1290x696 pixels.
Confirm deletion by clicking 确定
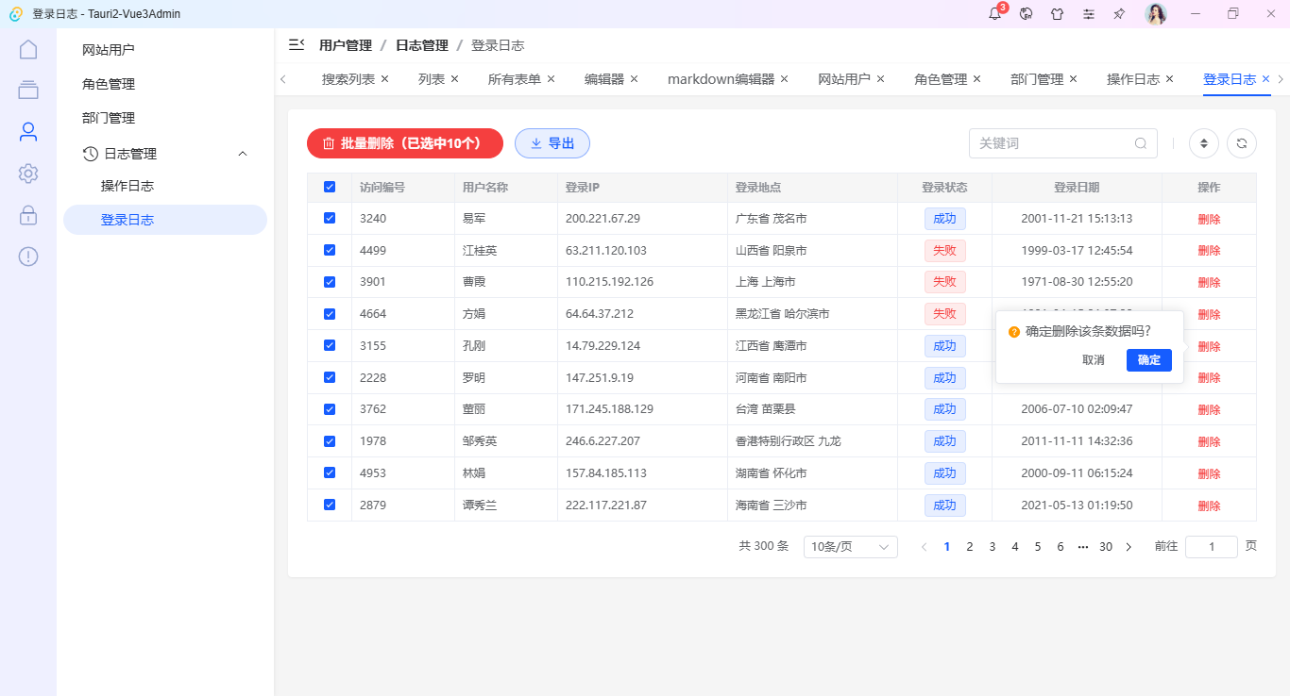[1148, 360]
